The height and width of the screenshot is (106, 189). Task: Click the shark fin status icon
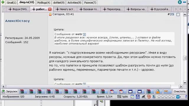click(144, 97)
